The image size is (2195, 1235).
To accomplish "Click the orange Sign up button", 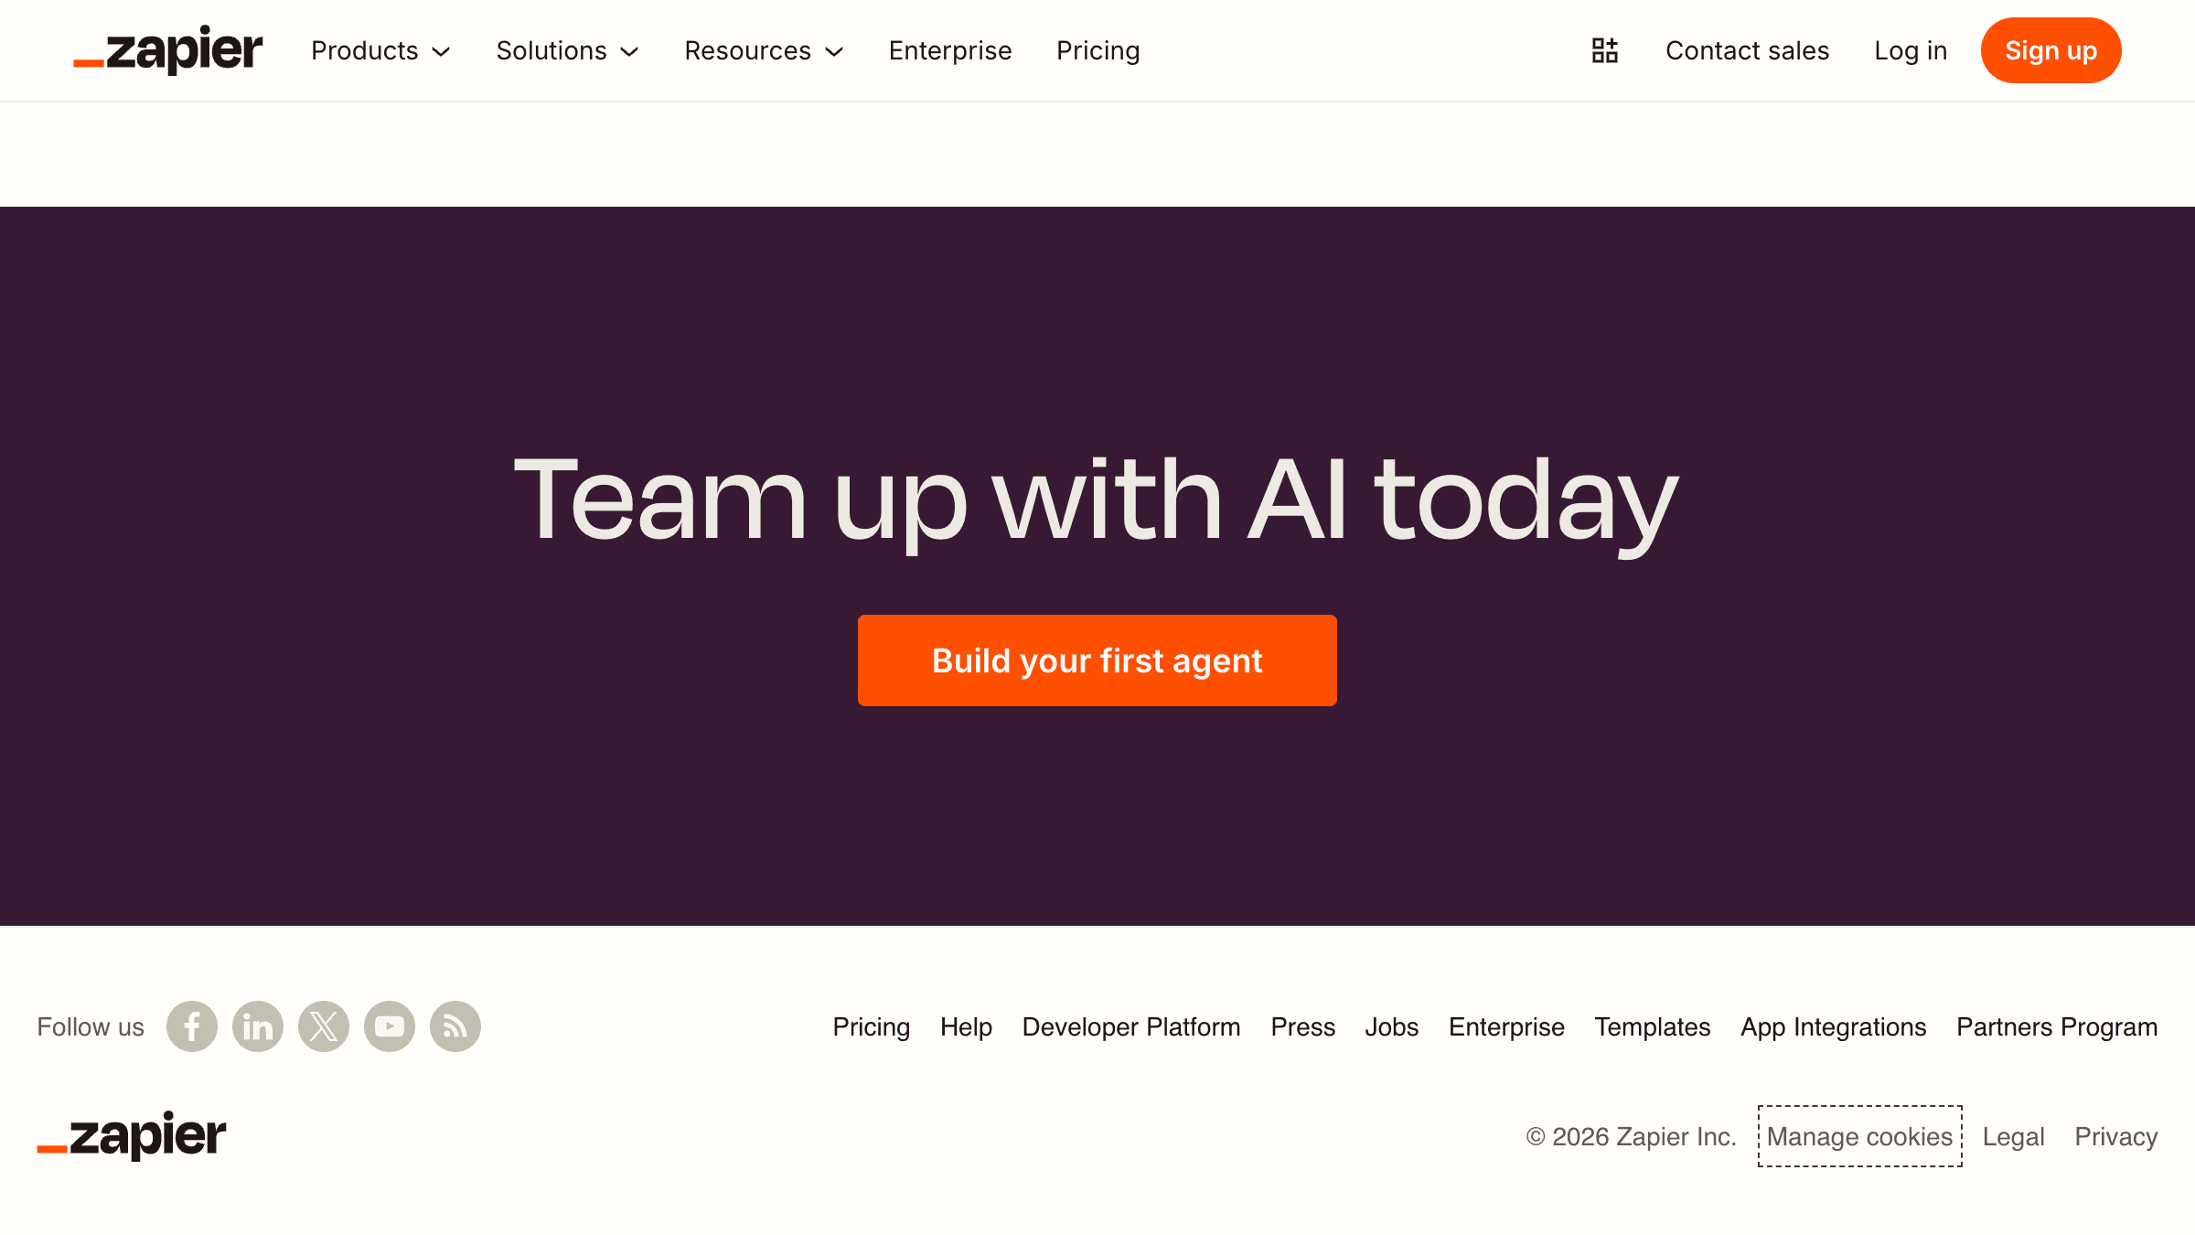I will pos(2050,50).
